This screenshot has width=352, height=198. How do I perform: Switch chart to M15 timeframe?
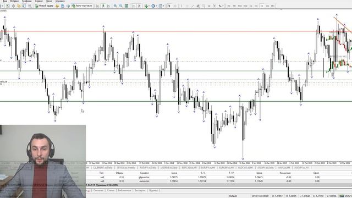tap(240, 6)
